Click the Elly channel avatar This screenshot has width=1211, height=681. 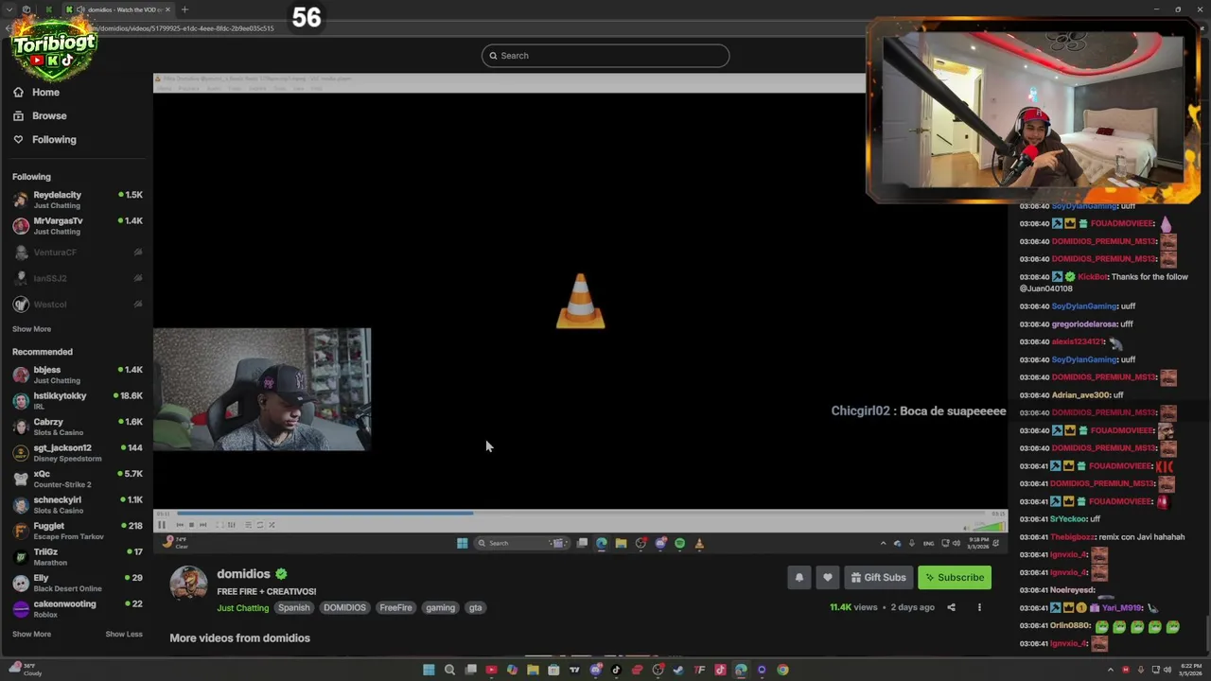click(x=21, y=583)
